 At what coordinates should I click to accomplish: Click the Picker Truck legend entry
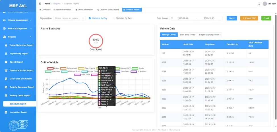pyautogui.click(x=90, y=72)
